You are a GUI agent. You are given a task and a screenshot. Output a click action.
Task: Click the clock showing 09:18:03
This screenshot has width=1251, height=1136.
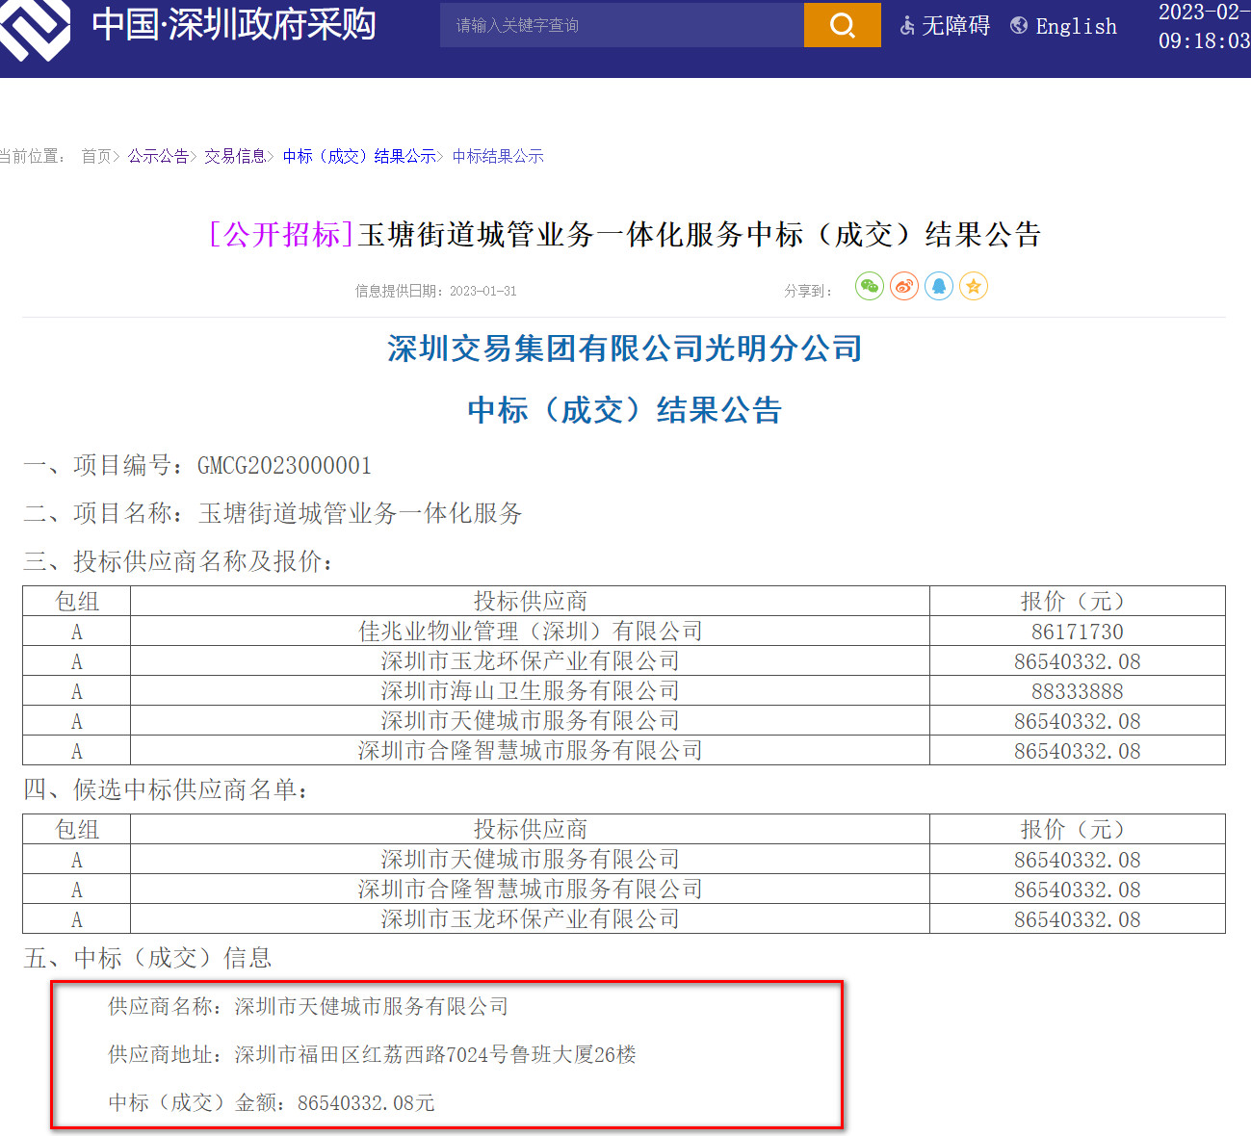(x=1204, y=40)
